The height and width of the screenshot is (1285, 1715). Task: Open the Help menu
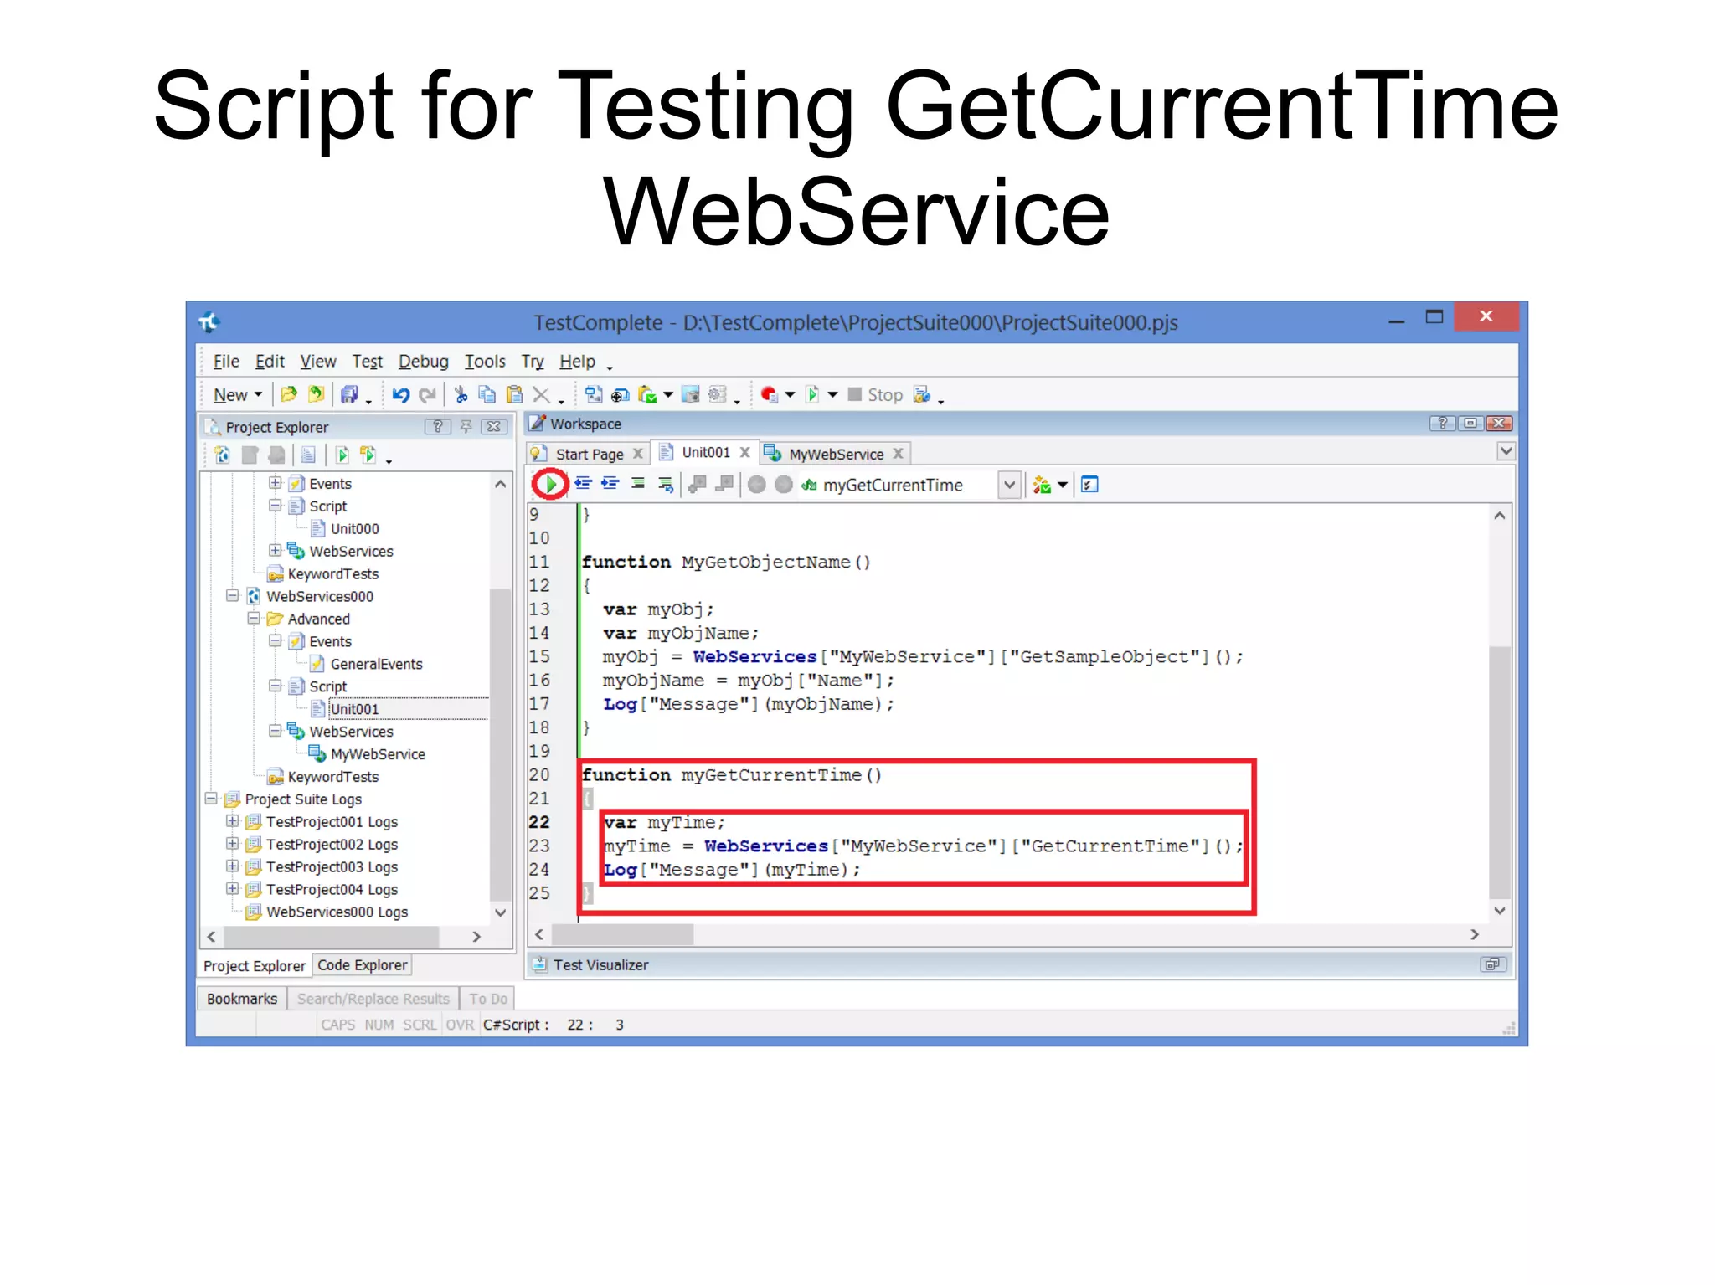pos(577,362)
